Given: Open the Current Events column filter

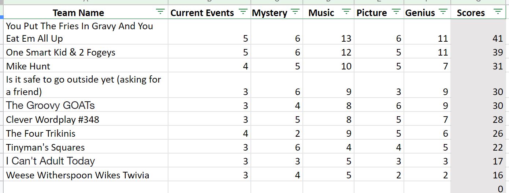Looking at the screenshot, I should click(x=243, y=12).
